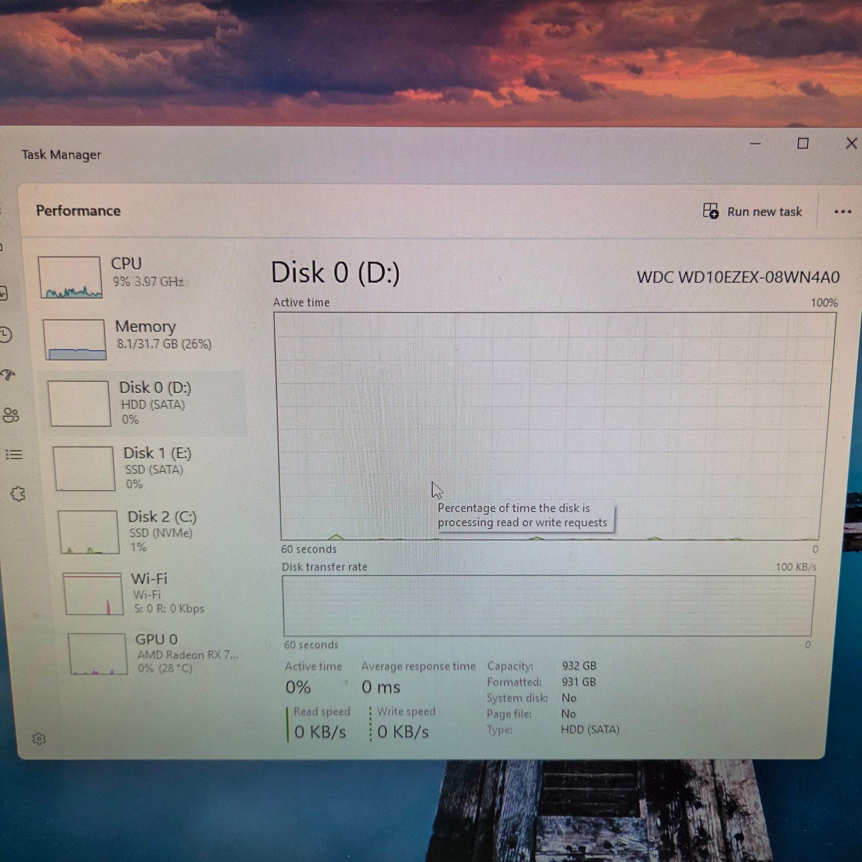862x862 pixels.
Task: Select the GPU 0 graph thumbnail
Action: 98,654
